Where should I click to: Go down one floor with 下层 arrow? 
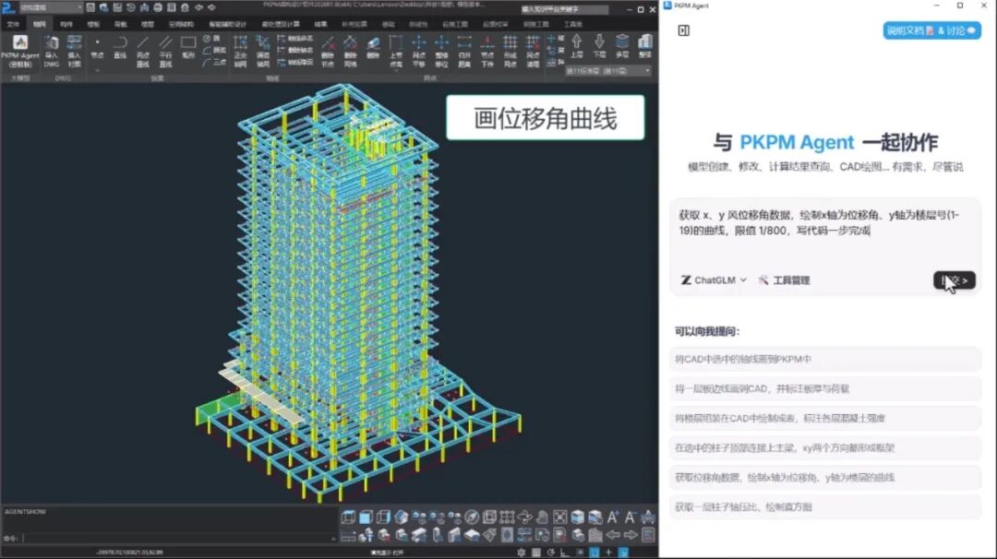click(599, 46)
